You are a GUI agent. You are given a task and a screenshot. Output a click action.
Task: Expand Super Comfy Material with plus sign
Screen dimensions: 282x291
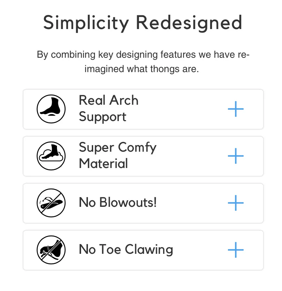point(236,156)
